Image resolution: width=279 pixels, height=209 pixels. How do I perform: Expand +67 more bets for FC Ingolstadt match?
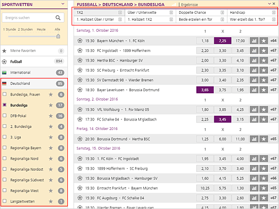(273, 51)
